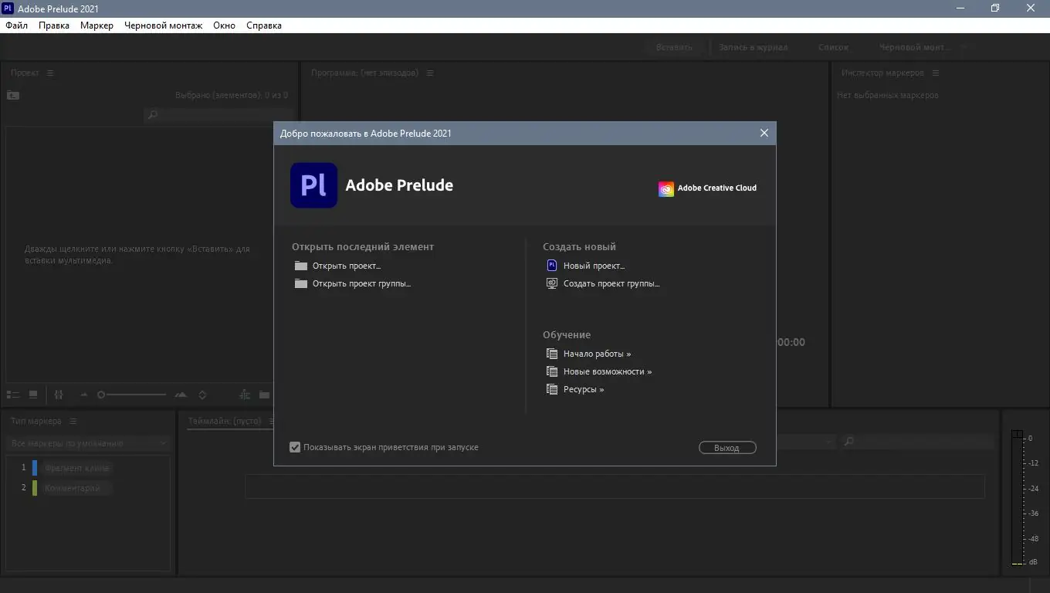The height and width of the screenshot is (593, 1050).
Task: Click the Adobe Creative Cloud logo
Action: point(707,188)
